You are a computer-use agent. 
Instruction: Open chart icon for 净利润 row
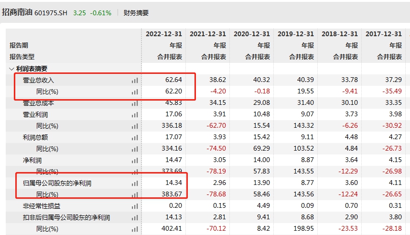[135, 161]
